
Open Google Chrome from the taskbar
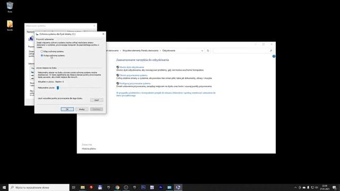tap(117, 187)
